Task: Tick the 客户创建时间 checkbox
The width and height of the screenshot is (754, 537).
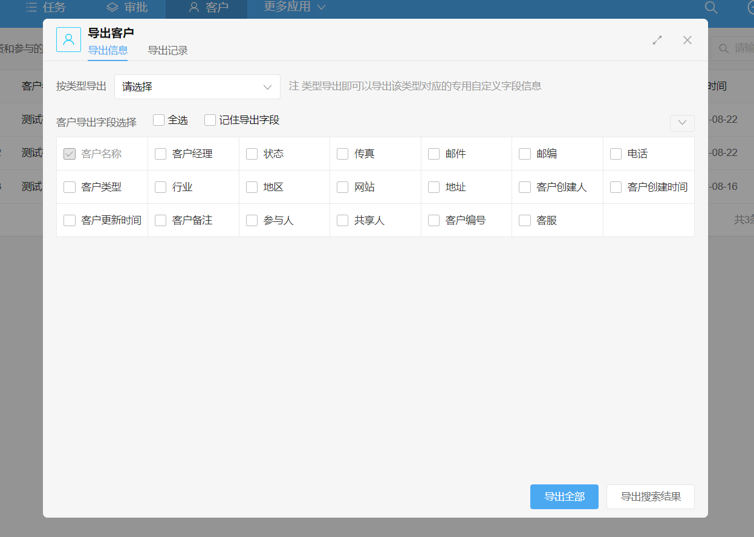Action: point(616,187)
